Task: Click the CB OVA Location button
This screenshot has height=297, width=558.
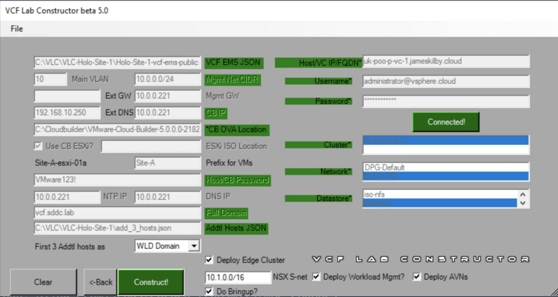Action: [236, 130]
